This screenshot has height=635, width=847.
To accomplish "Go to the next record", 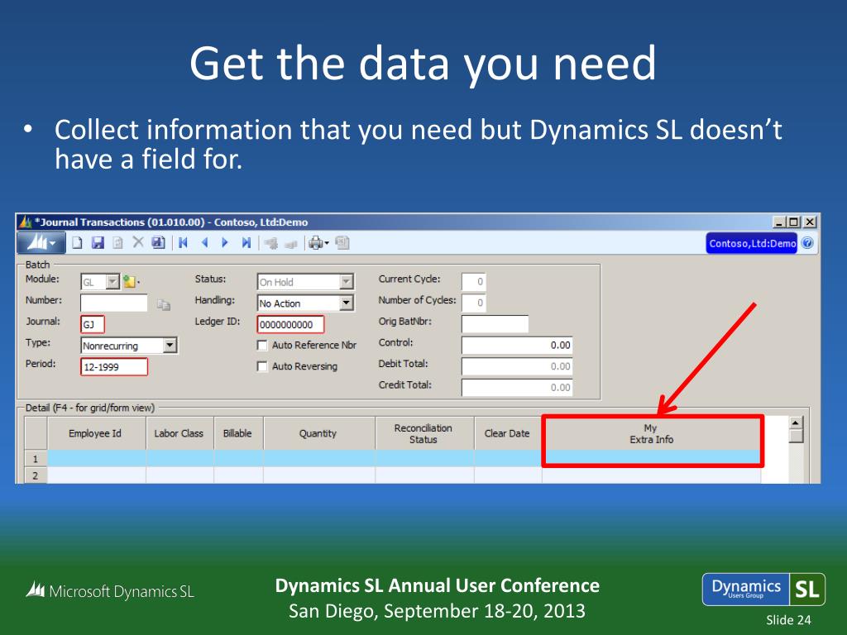I will (225, 243).
